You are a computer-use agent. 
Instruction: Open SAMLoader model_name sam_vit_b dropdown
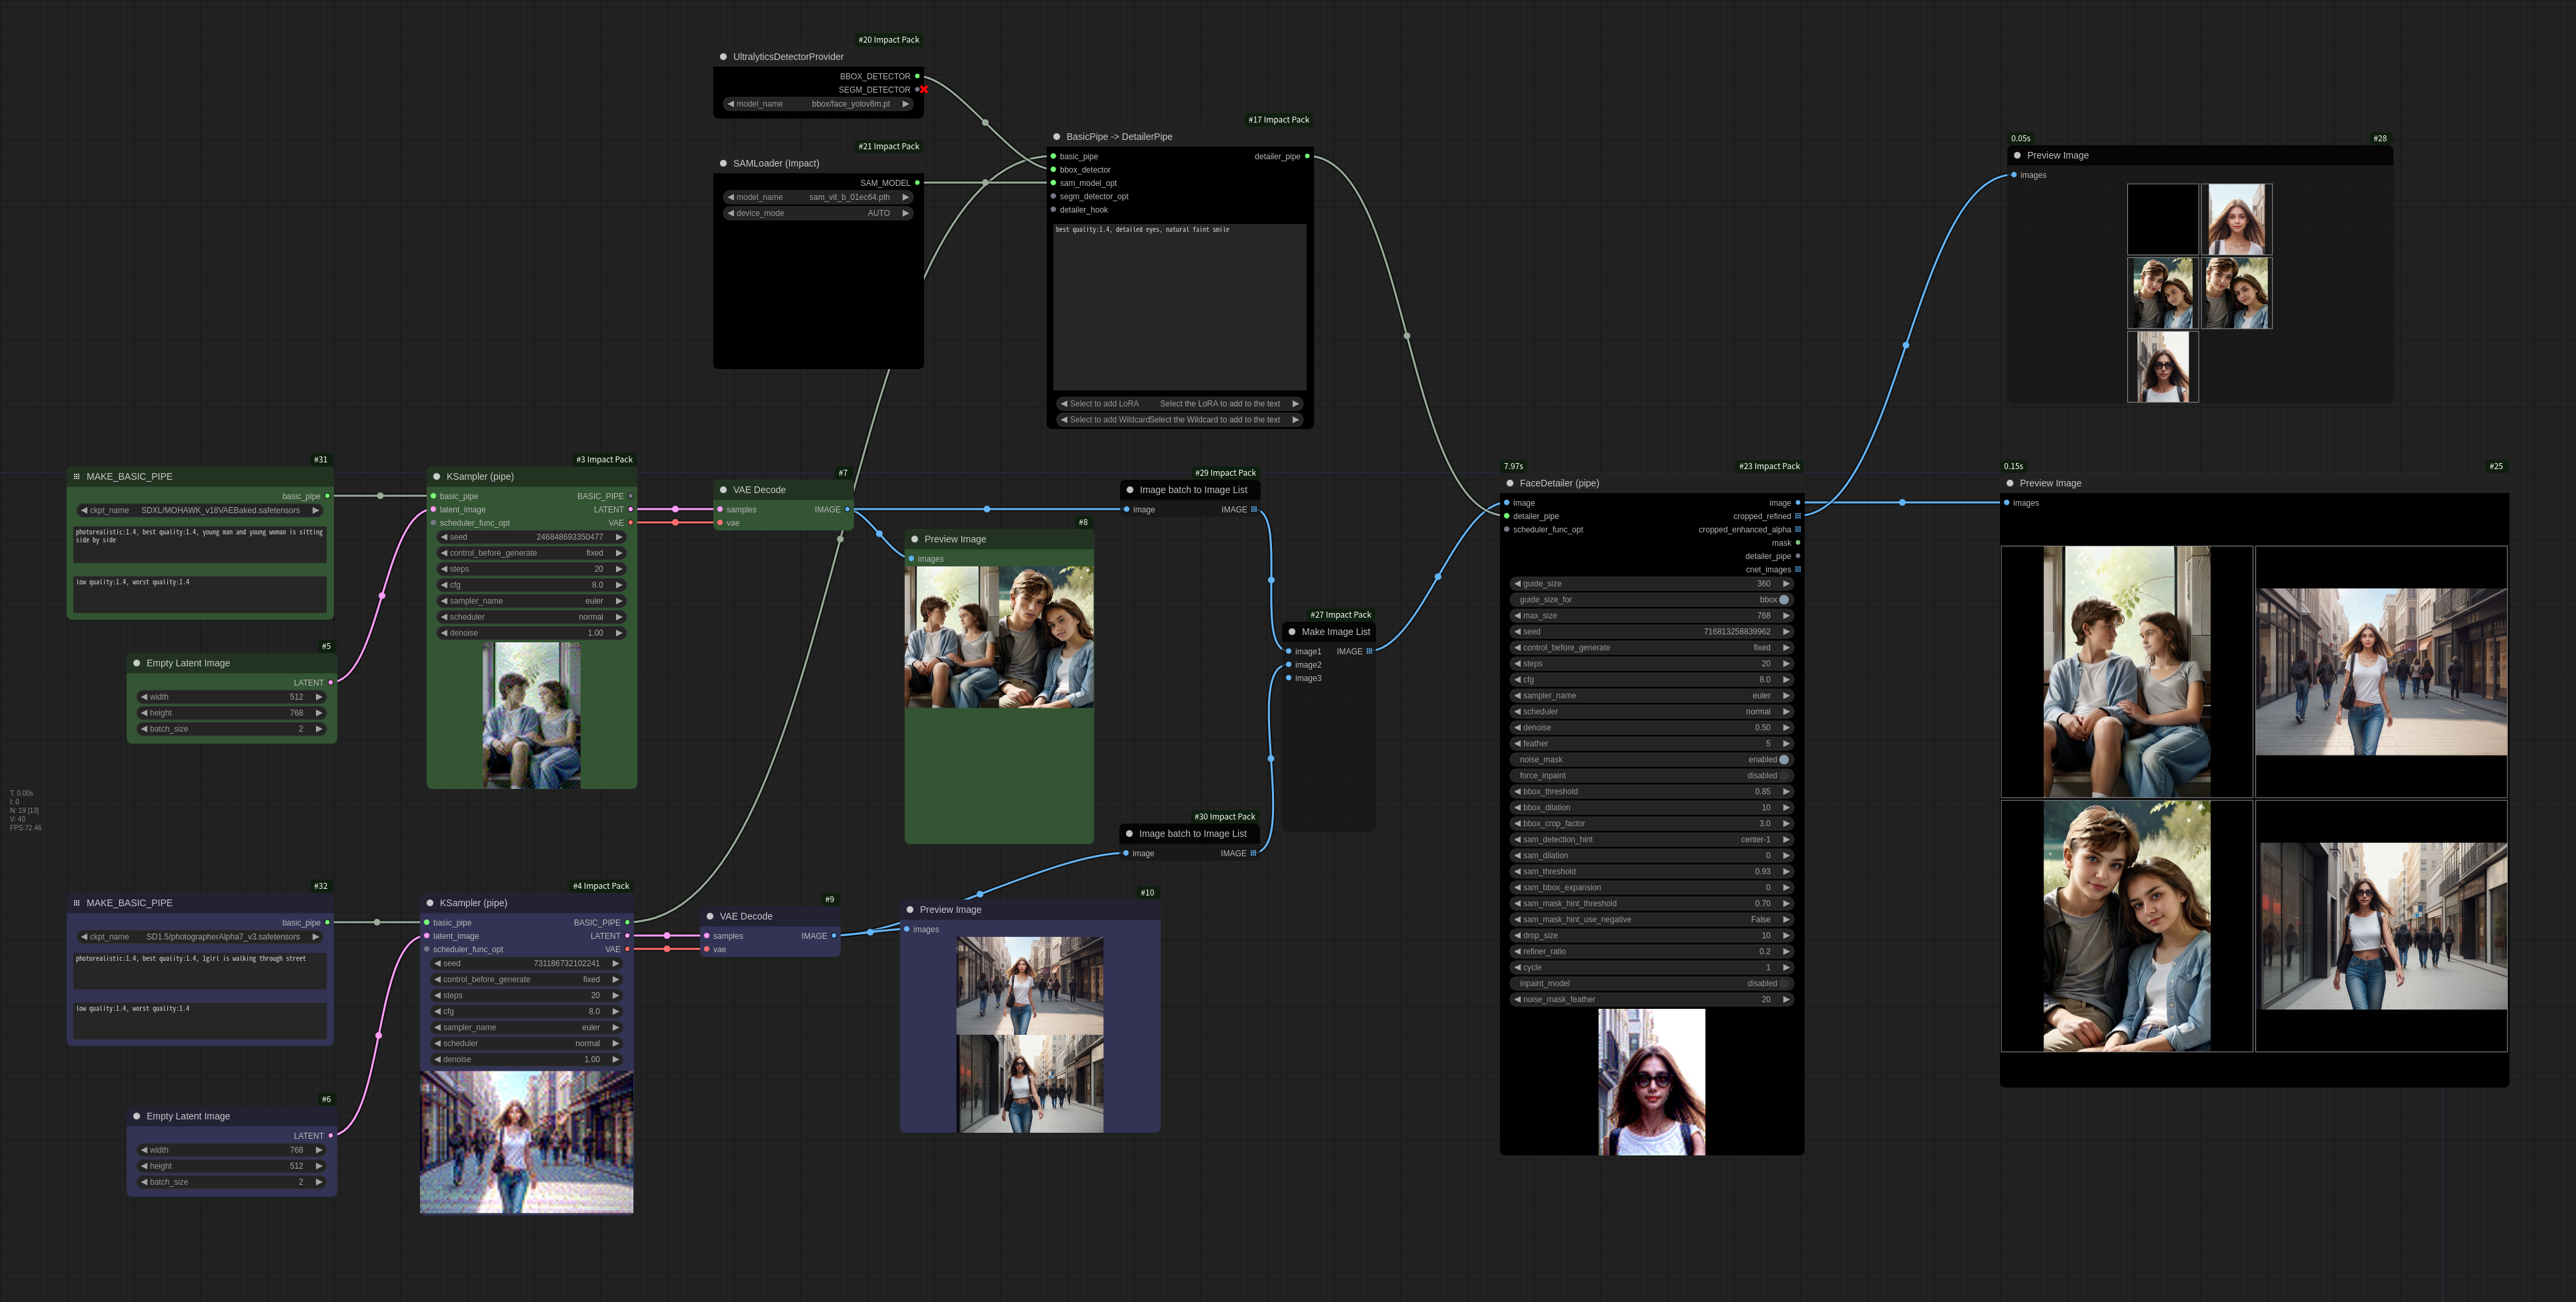click(818, 198)
